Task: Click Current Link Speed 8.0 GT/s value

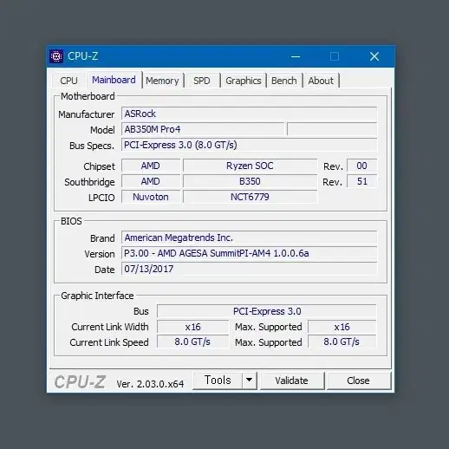Action: [193, 342]
